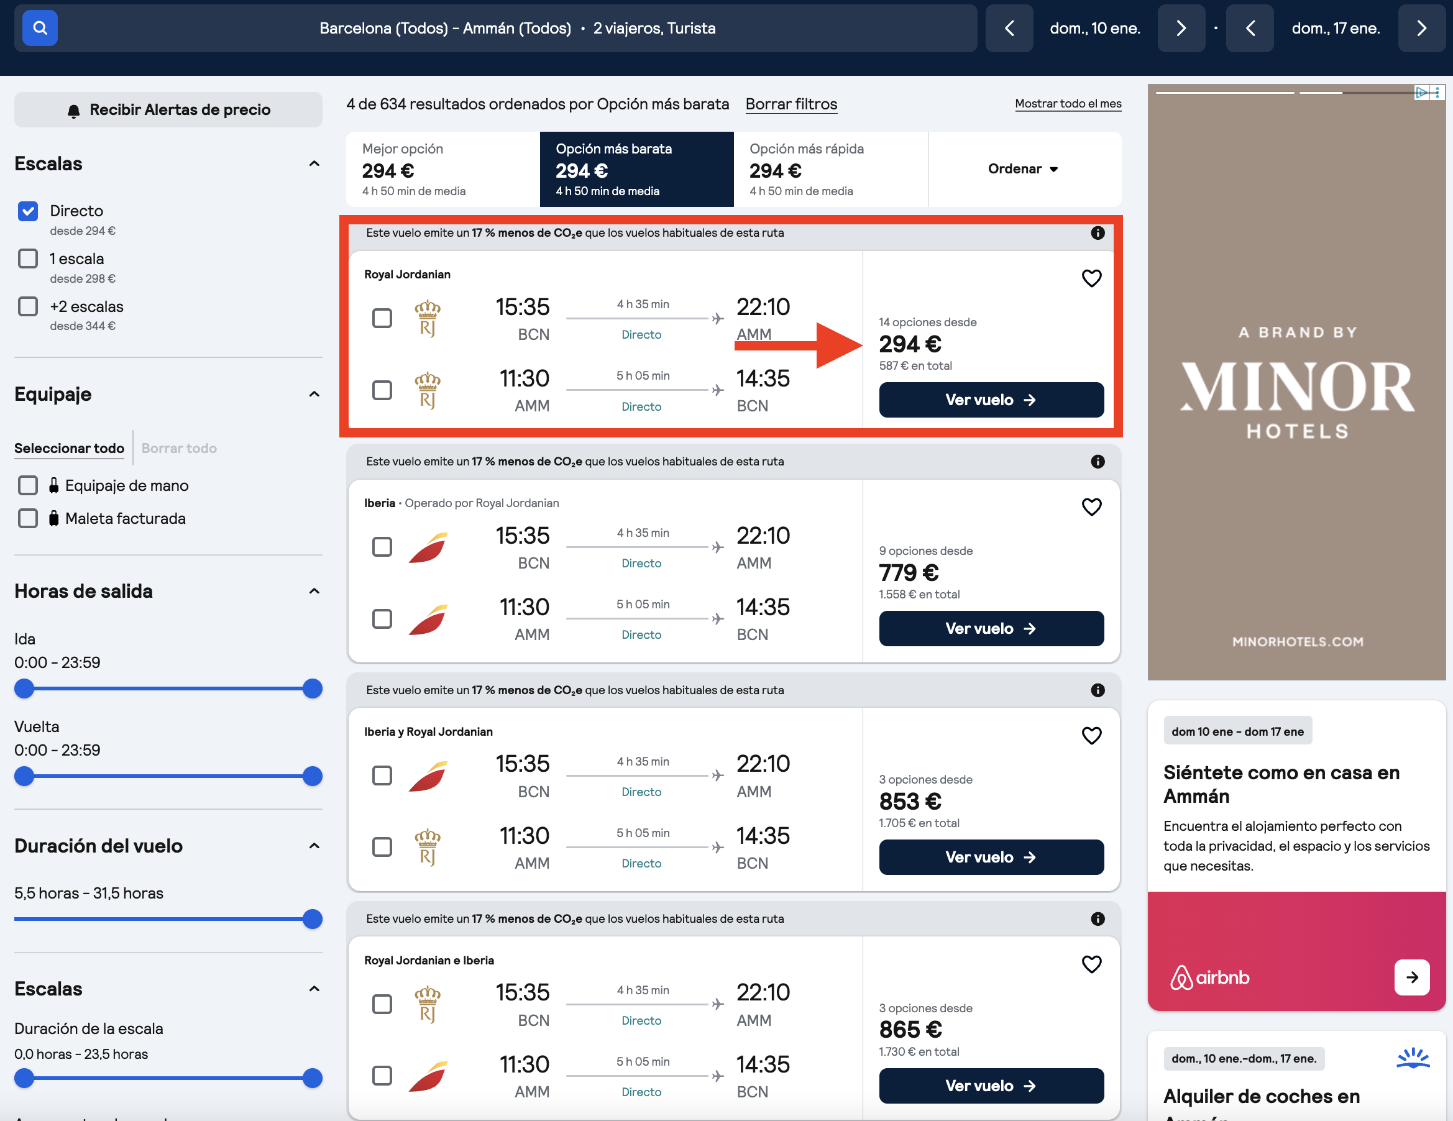Open the Ordenar dropdown
The height and width of the screenshot is (1121, 1453).
point(1024,169)
